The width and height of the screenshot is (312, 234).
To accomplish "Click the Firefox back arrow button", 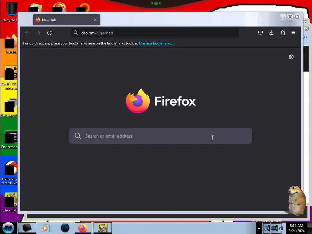I will [27, 33].
